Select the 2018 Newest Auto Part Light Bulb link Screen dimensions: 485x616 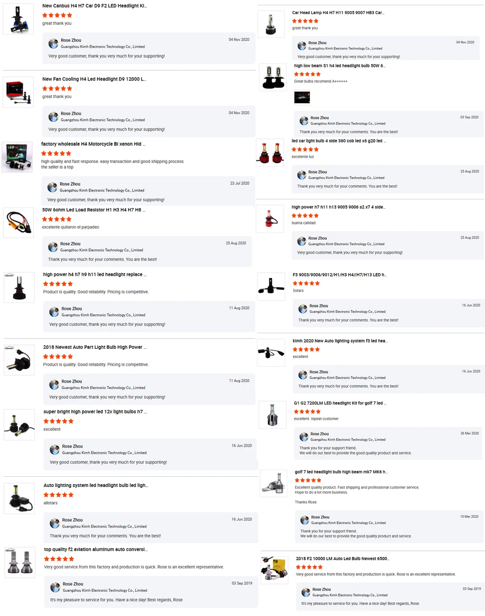(x=95, y=347)
